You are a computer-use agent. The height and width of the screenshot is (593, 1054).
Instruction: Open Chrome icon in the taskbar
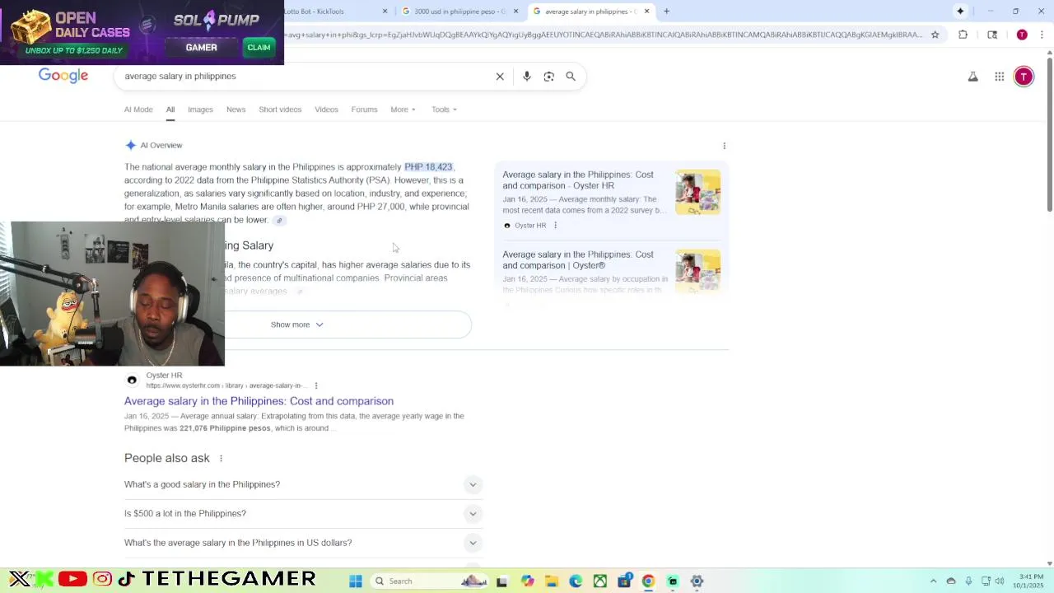point(648,581)
